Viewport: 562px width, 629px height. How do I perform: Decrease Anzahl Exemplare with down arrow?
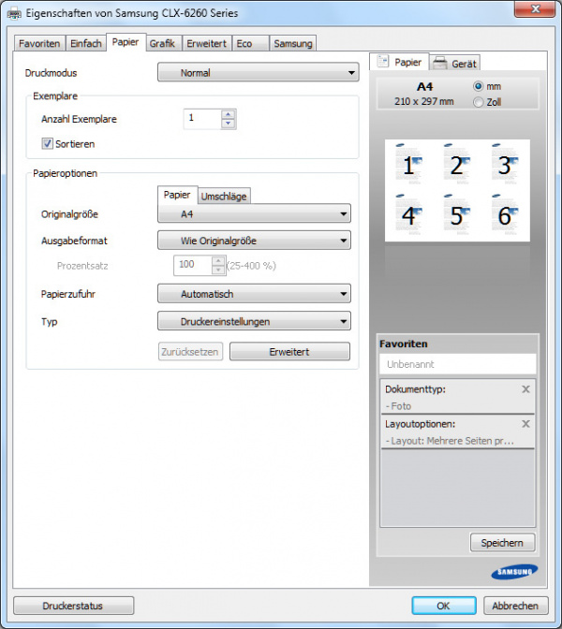228,124
